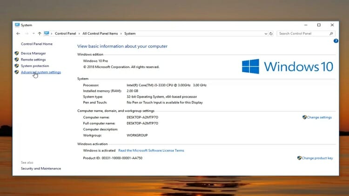Open Advanced system settings link
The width and height of the screenshot is (349, 196).
[x=41, y=72]
